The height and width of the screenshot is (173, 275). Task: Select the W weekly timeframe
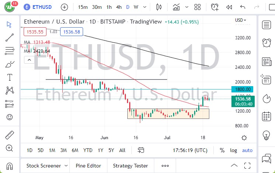coord(136,7)
